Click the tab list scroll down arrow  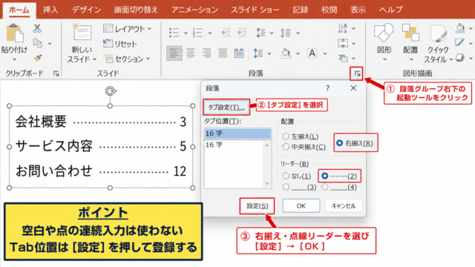(267, 183)
